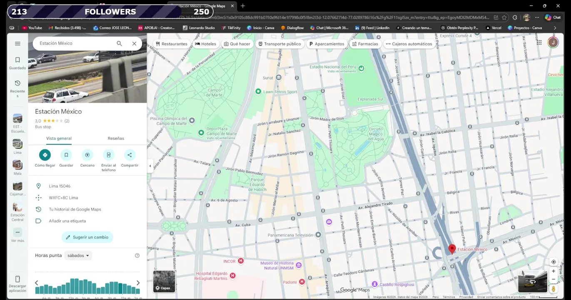Filter map by Farmacias
Image resolution: width=571 pixels, height=300 pixels.
click(365, 44)
